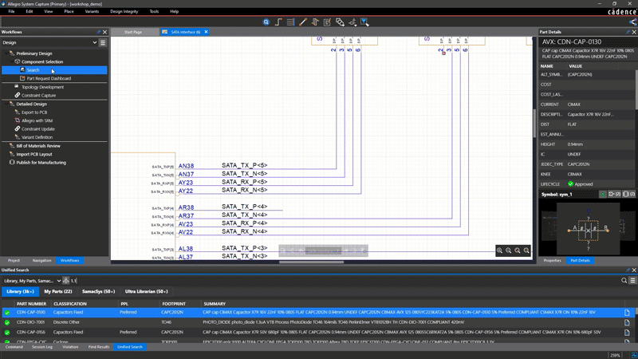
Task: Select the SamacSys (50+) results tab
Action: pyautogui.click(x=98, y=291)
